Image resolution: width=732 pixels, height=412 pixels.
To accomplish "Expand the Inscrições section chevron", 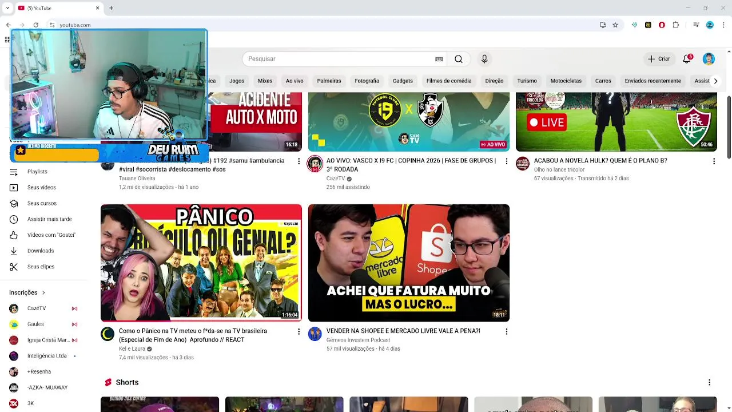I will point(43,293).
